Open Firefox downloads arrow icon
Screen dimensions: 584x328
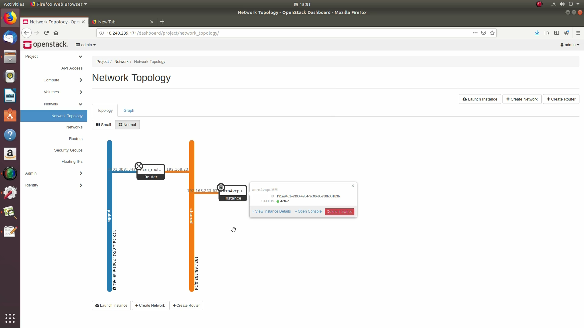[x=537, y=33]
